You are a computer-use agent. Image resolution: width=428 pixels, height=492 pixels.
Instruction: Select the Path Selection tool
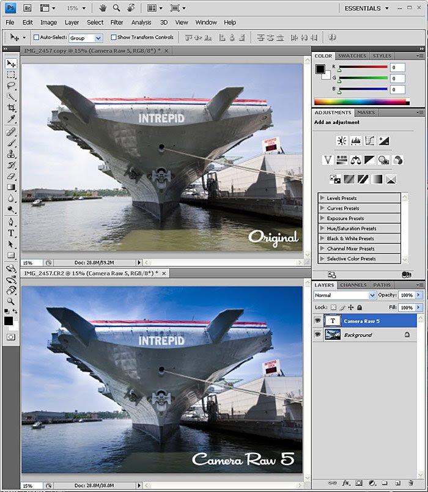point(11,244)
